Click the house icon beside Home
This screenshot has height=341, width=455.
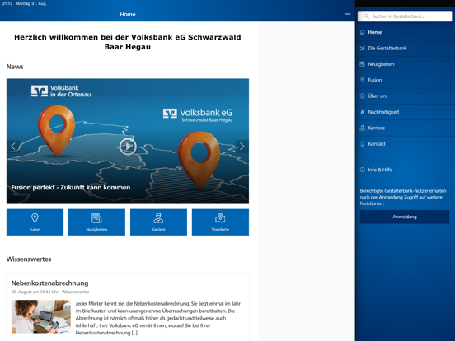click(x=362, y=32)
